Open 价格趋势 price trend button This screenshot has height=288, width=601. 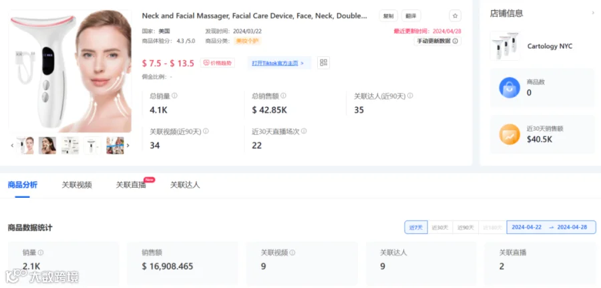(217, 63)
